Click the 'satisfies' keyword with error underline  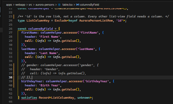pos(29,98)
